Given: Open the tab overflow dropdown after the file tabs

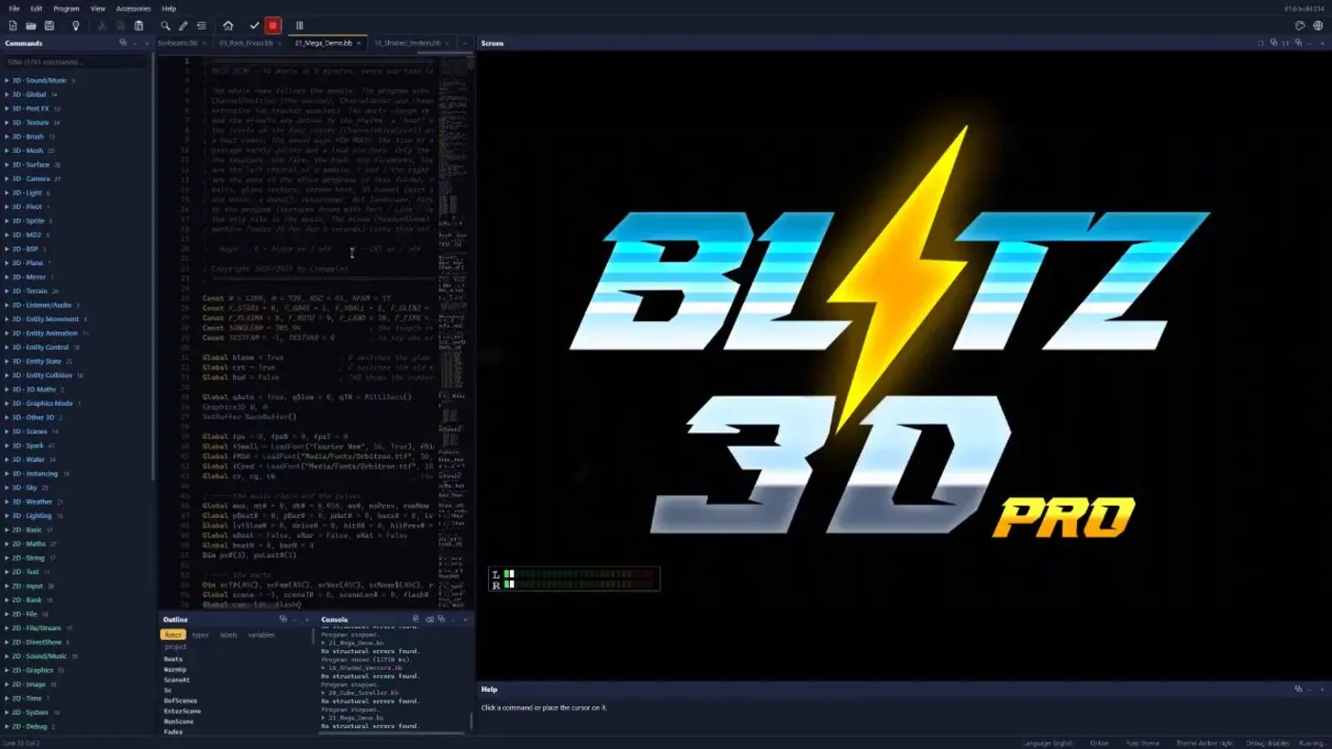Looking at the screenshot, I should coord(464,43).
